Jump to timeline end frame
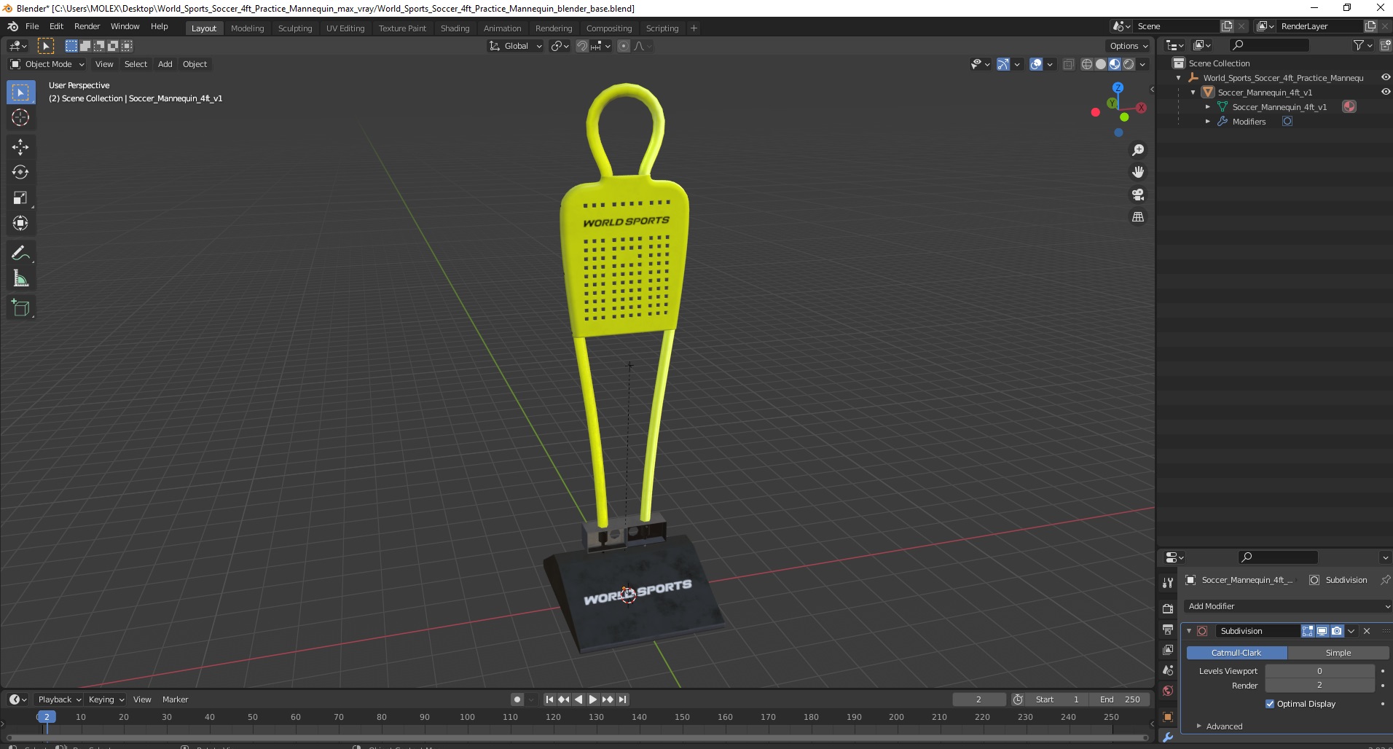This screenshot has height=749, width=1393. (x=622, y=699)
